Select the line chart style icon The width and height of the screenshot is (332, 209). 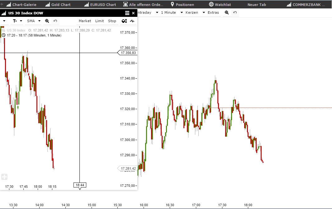coord(133,21)
